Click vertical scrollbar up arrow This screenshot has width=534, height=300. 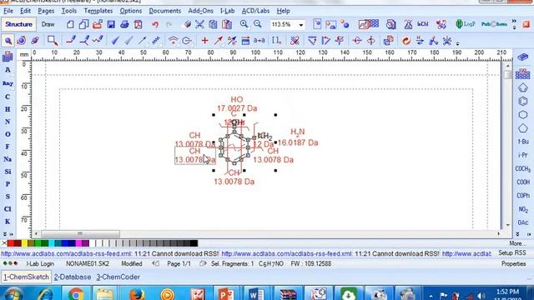[x=508, y=66]
